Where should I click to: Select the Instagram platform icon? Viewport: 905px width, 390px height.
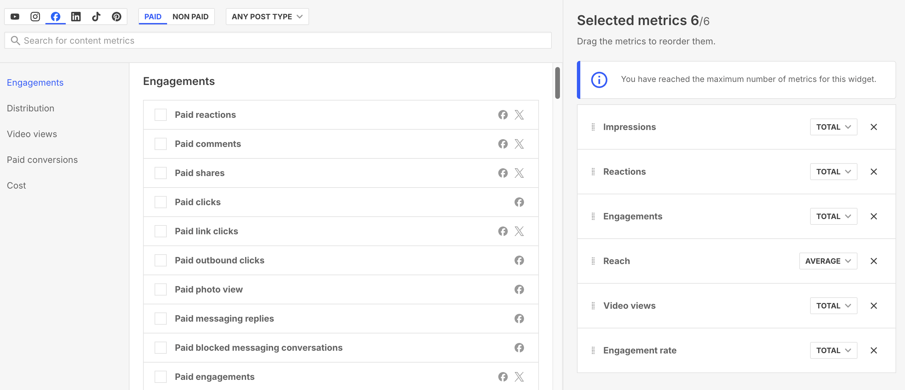pyautogui.click(x=35, y=17)
